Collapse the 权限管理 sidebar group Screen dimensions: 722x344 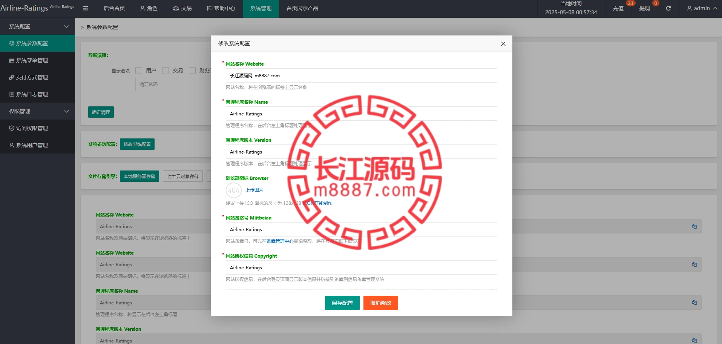(37, 111)
